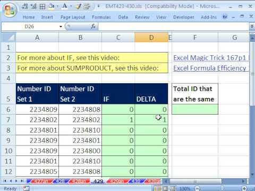Screen dimensions: 255x191
Task: Switch to Normal view in status bar
Action: [x=157, y=188]
